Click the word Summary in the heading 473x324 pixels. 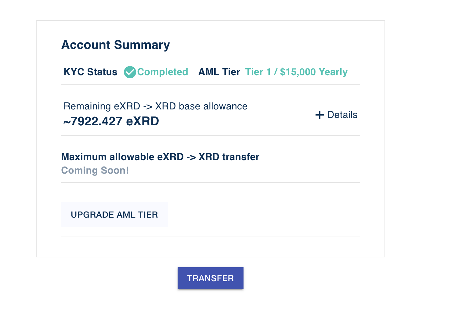[x=142, y=45]
